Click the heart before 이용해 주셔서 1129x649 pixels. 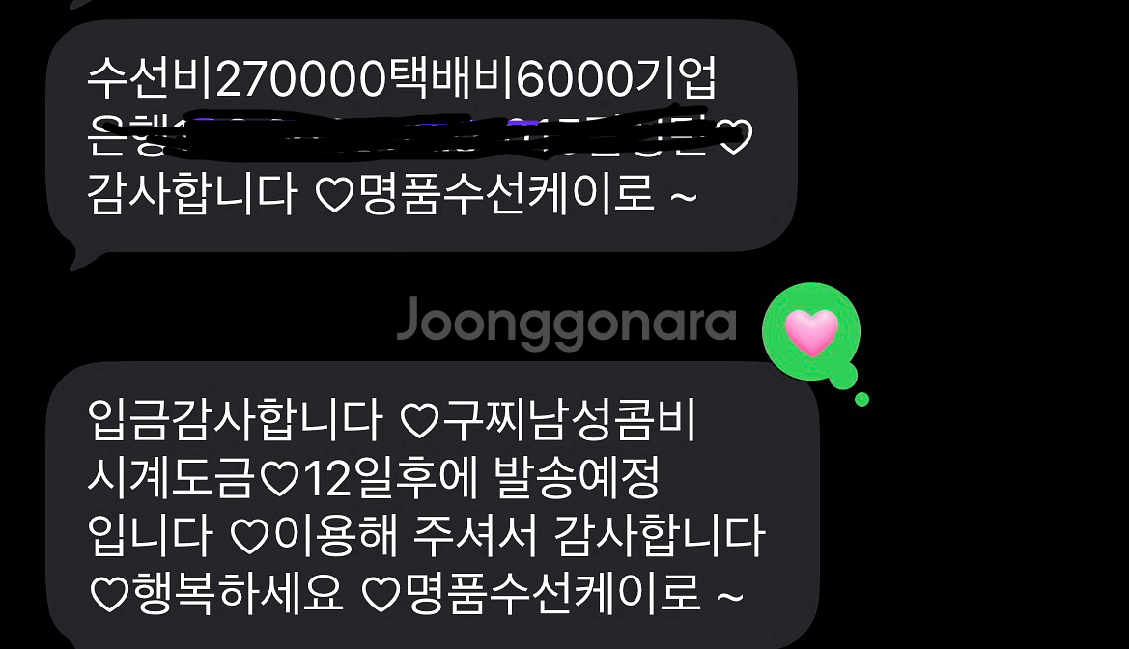pyautogui.click(x=250, y=537)
